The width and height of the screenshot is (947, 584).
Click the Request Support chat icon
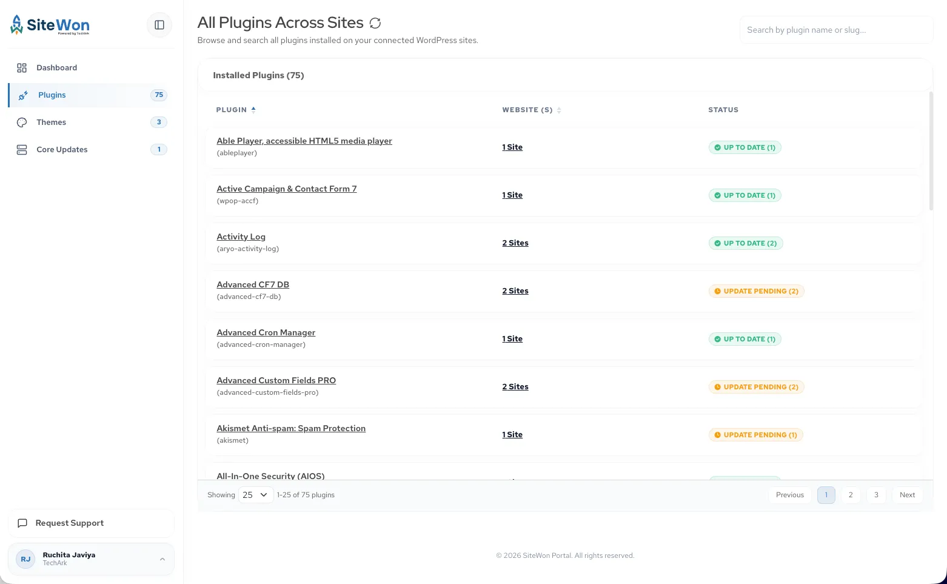(x=22, y=523)
